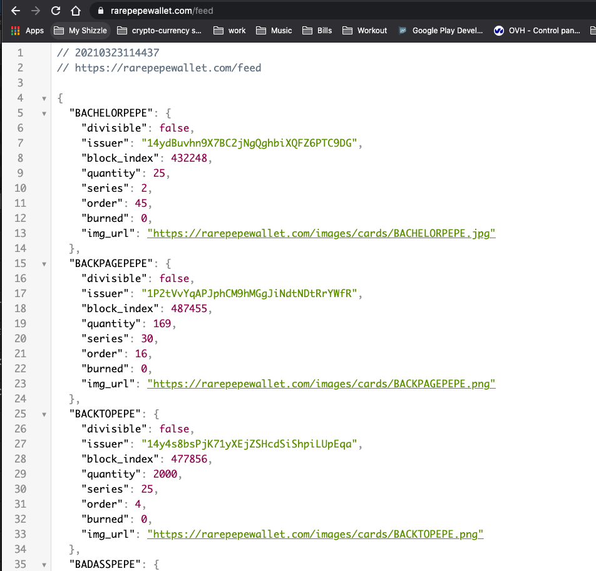This screenshot has height=571, width=596.
Task: Click the comment https://rarepepewallet.com/feed
Action: pyautogui.click(x=159, y=68)
